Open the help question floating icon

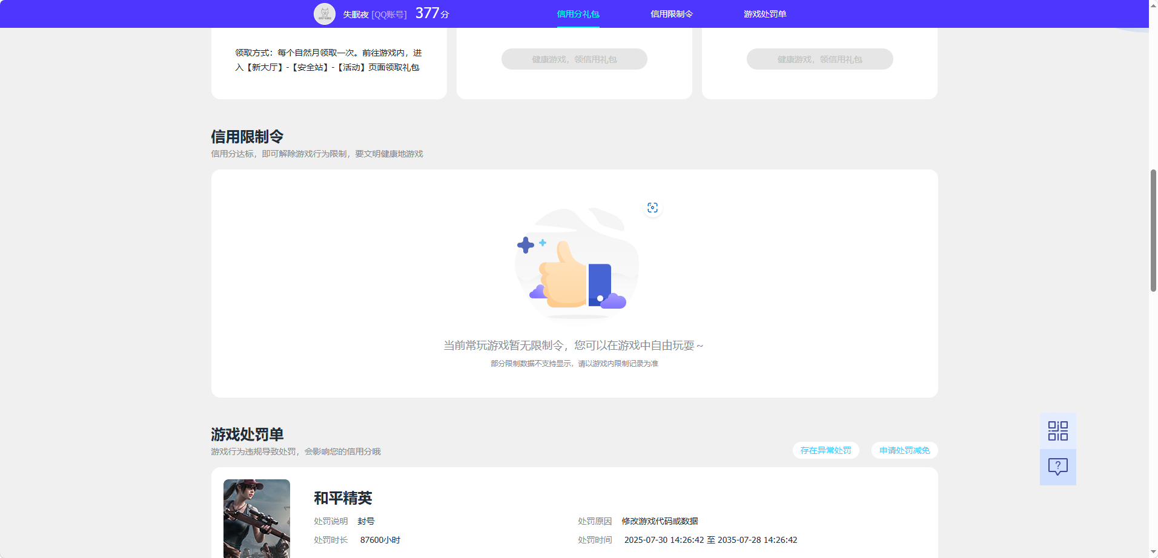pyautogui.click(x=1058, y=467)
